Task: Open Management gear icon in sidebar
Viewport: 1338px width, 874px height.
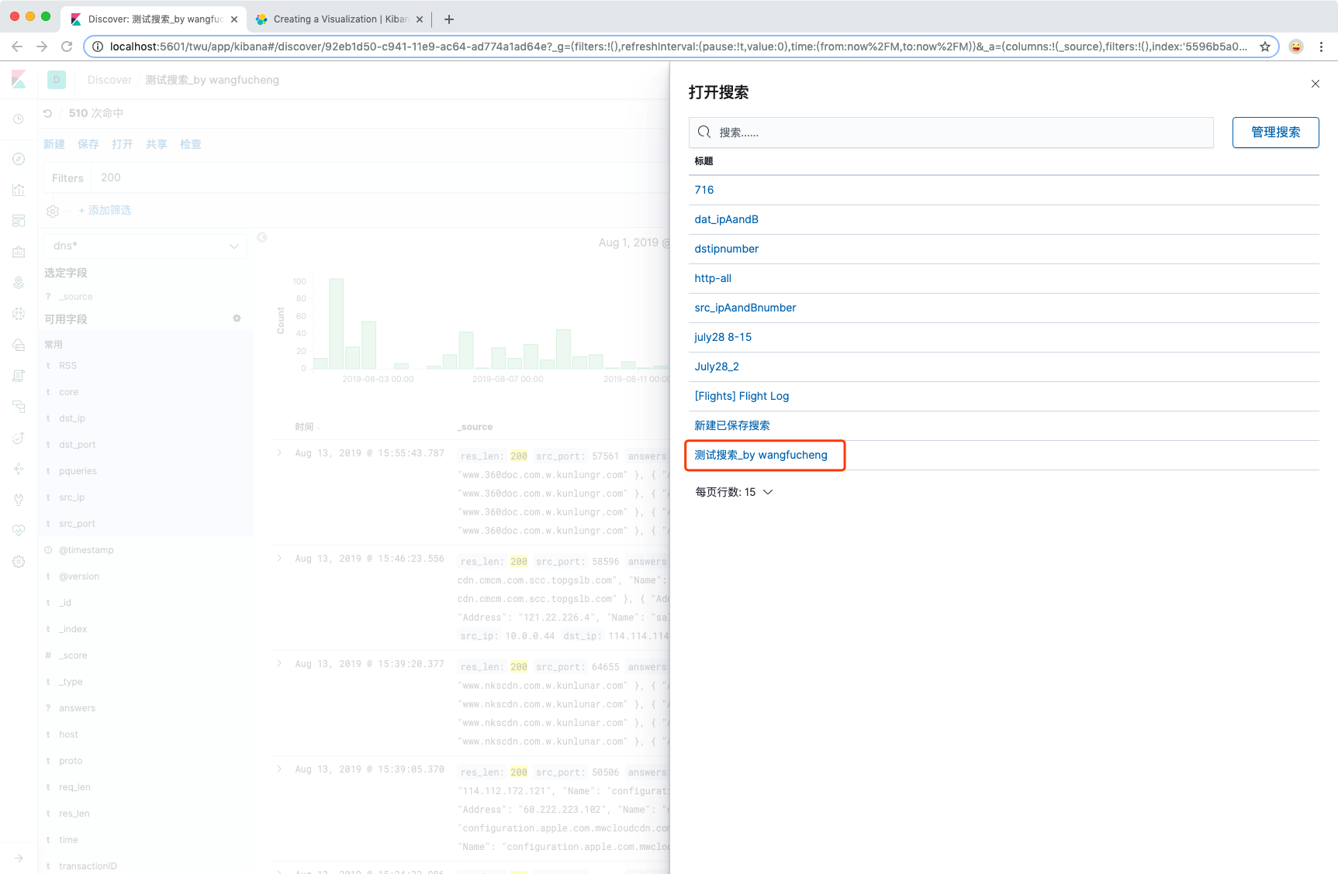Action: tap(19, 562)
